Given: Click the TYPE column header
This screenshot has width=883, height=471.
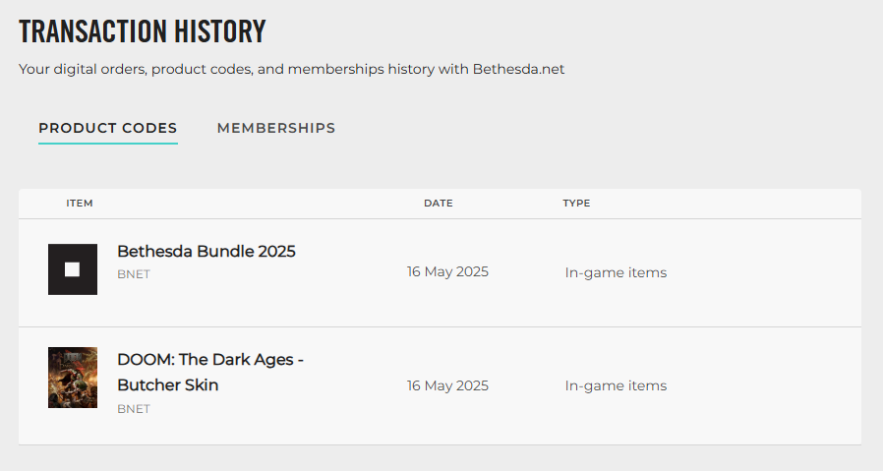Looking at the screenshot, I should tap(576, 204).
